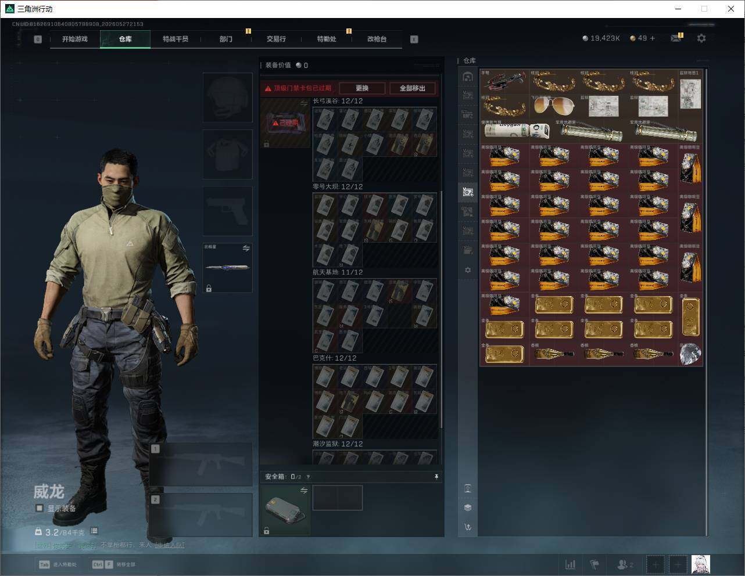Click the plus next to 49 currency
745x576 pixels.
coord(653,38)
